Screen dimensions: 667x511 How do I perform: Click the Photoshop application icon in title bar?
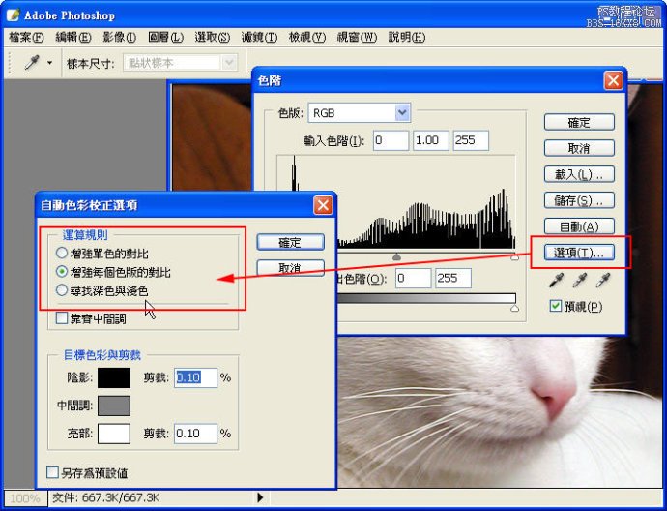[14, 15]
